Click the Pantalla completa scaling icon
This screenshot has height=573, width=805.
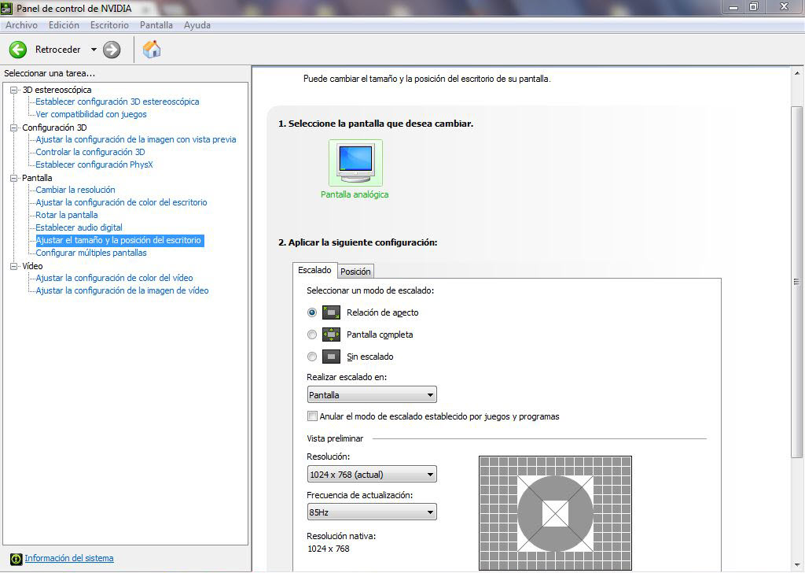pos(331,335)
